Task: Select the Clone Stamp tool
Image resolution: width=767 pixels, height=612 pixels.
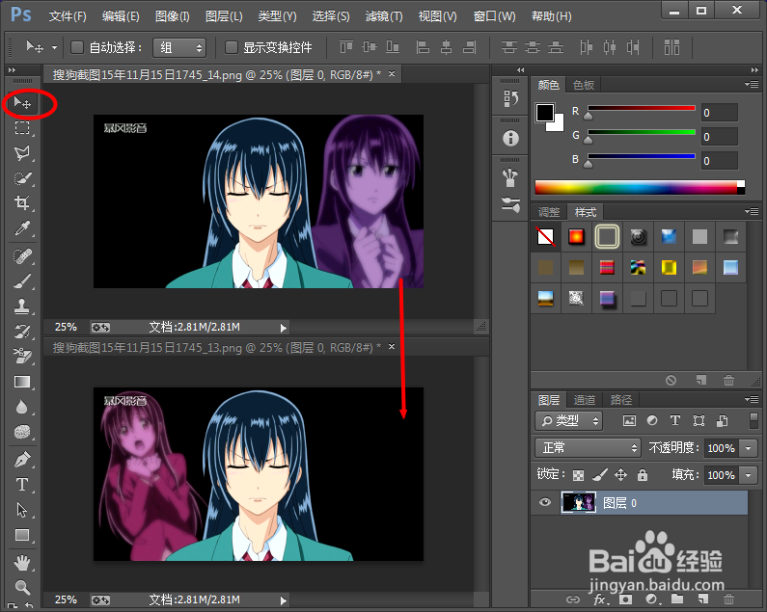Action: click(x=22, y=306)
